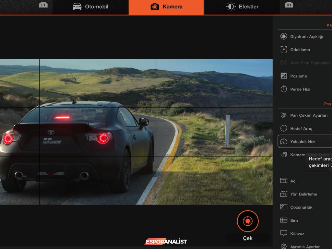Click the Sıra grid icon

coord(284,220)
